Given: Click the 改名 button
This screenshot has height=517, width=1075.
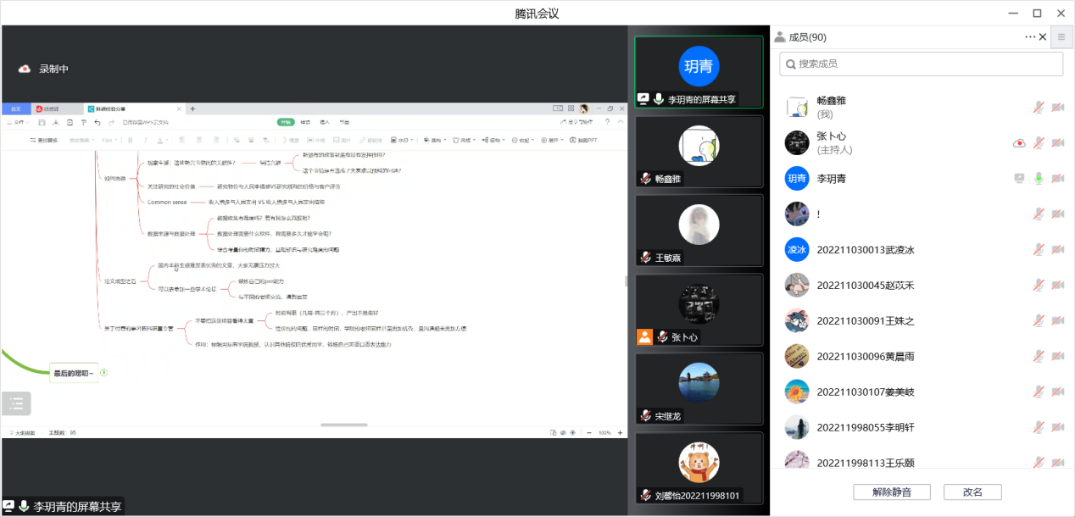Looking at the screenshot, I should 972,492.
